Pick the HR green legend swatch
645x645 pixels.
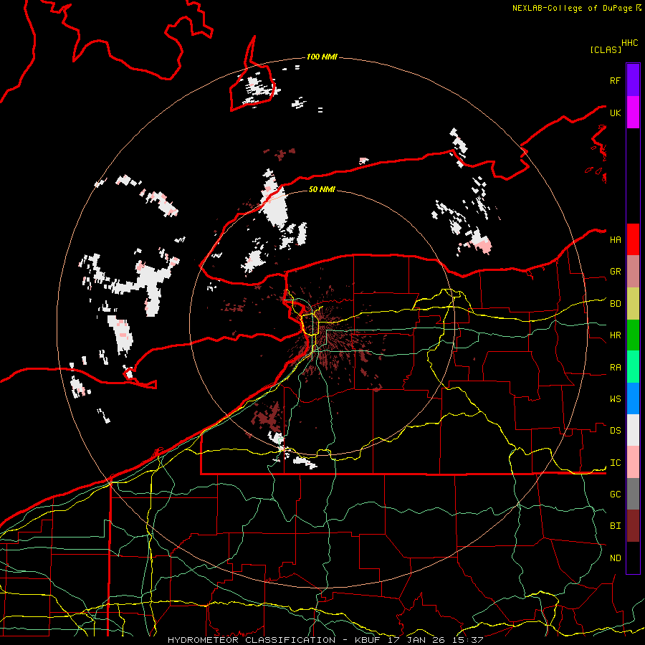(633, 335)
